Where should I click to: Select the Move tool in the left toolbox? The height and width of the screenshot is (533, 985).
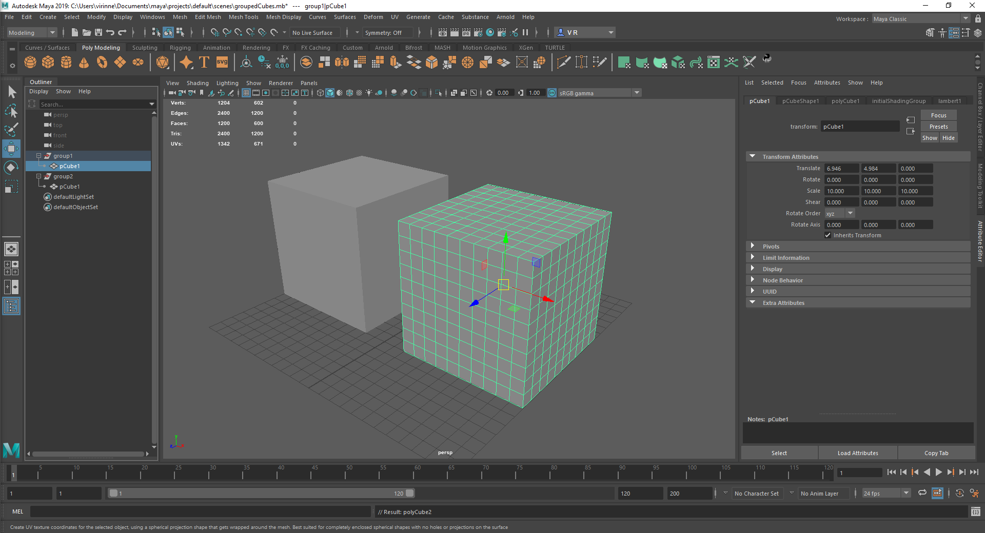11,149
